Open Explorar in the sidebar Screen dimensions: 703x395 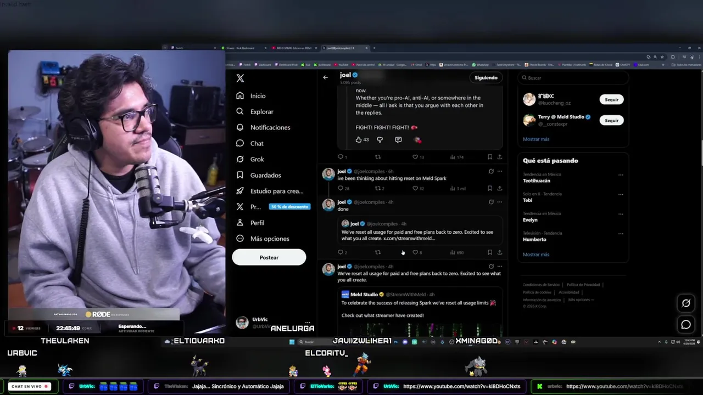tap(255, 111)
